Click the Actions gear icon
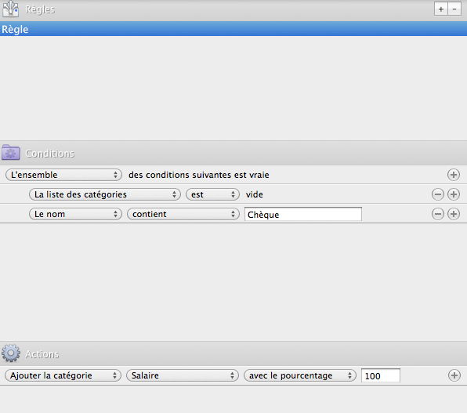Screen dimensions: 467x413 11,353
